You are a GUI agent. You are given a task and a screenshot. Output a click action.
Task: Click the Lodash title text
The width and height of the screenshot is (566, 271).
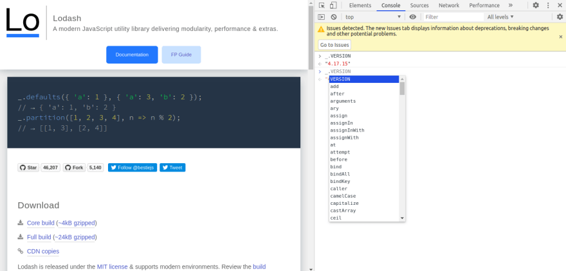click(x=67, y=19)
